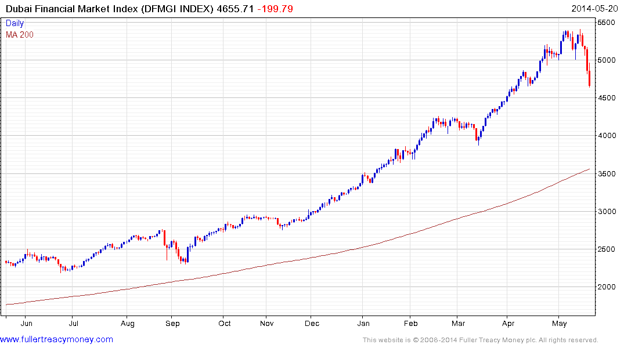Click the Jul x-axis label
Screen dimensions: 624x348
[73, 323]
